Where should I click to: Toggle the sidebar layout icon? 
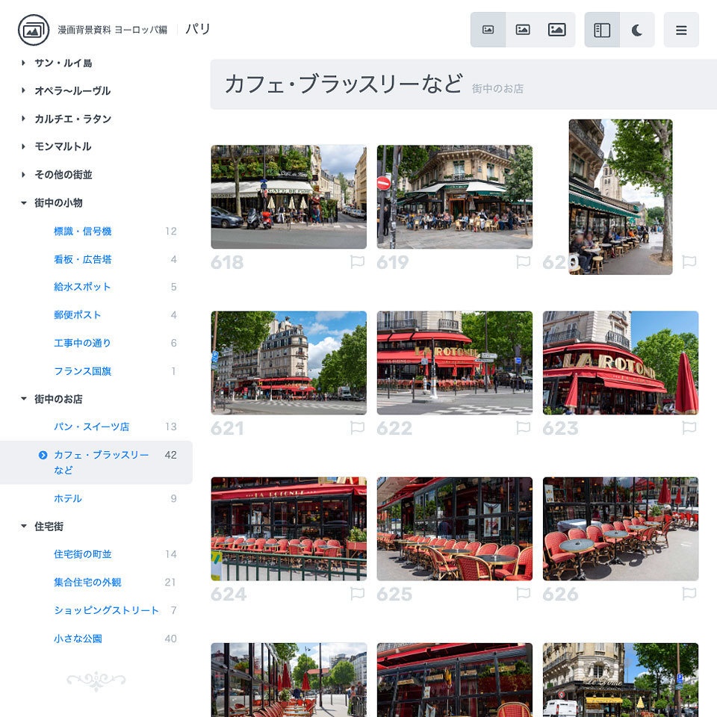pos(602,29)
